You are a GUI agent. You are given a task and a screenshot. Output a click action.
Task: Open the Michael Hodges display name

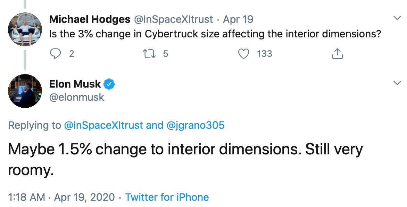click(89, 19)
